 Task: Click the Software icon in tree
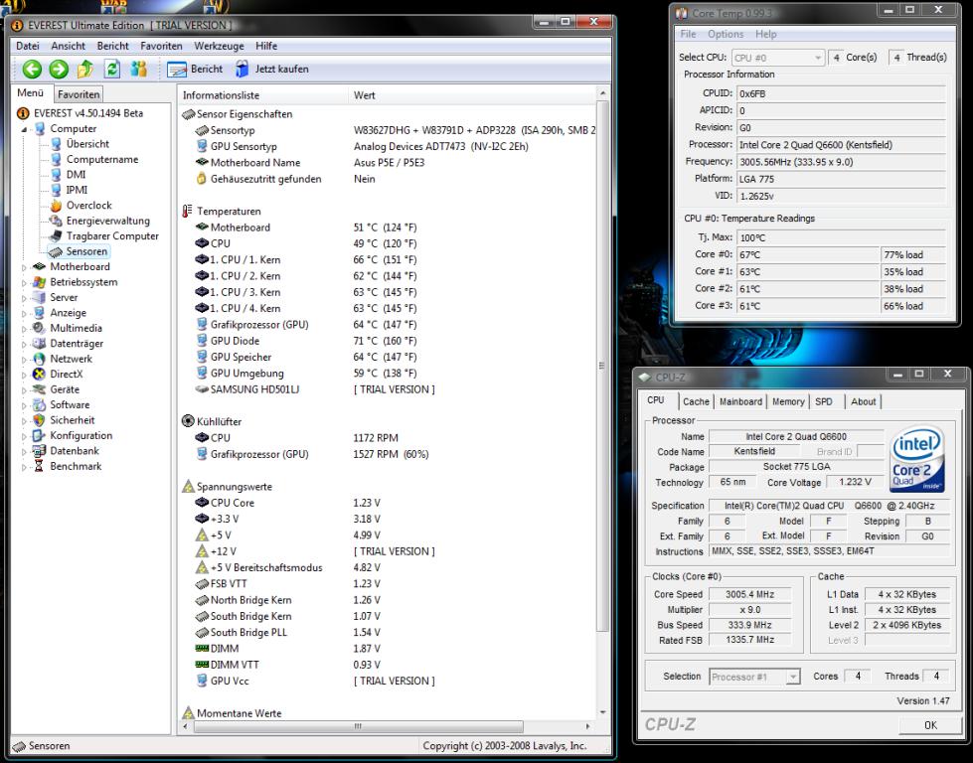pos(39,405)
